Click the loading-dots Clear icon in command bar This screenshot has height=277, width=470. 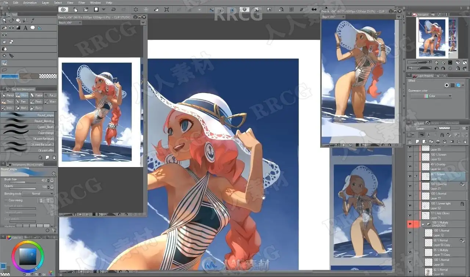[136, 10]
